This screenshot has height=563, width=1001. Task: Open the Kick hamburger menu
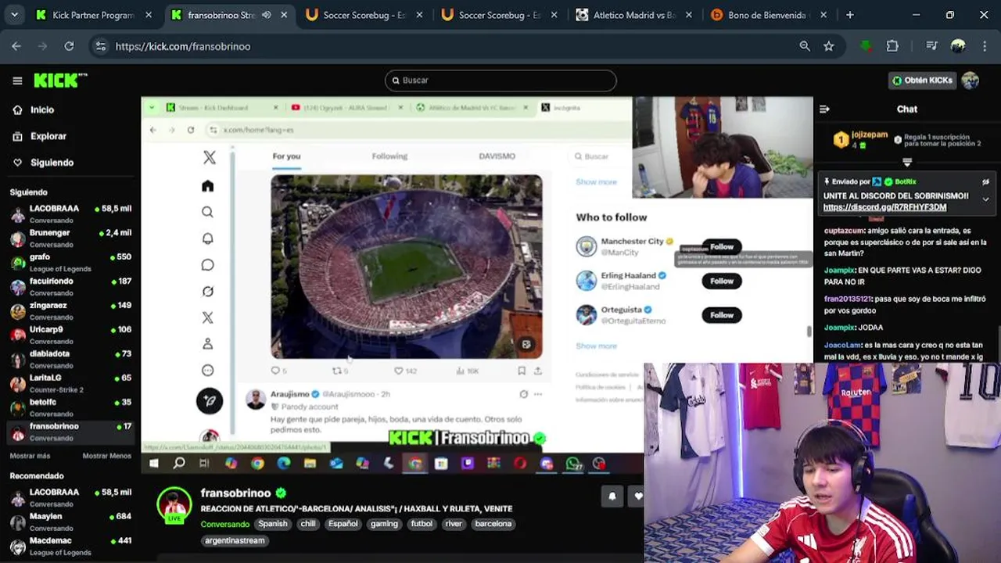pos(17,81)
